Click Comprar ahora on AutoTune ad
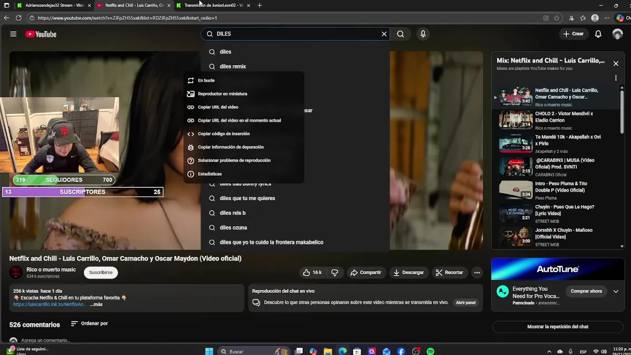The width and height of the screenshot is (631, 355). 586,291
